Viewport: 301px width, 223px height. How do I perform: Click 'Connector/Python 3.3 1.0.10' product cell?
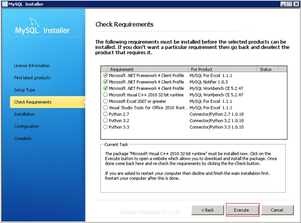tap(216, 127)
